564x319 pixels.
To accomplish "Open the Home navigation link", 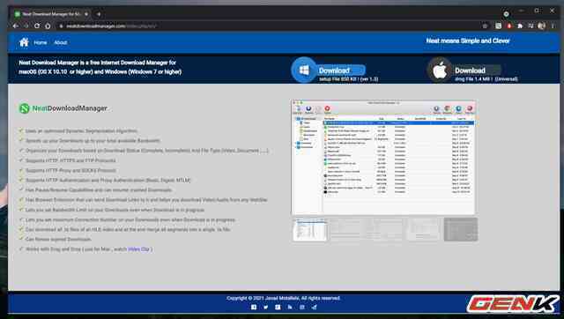I will pos(41,42).
